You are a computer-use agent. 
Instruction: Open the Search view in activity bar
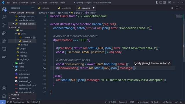click(4, 17)
